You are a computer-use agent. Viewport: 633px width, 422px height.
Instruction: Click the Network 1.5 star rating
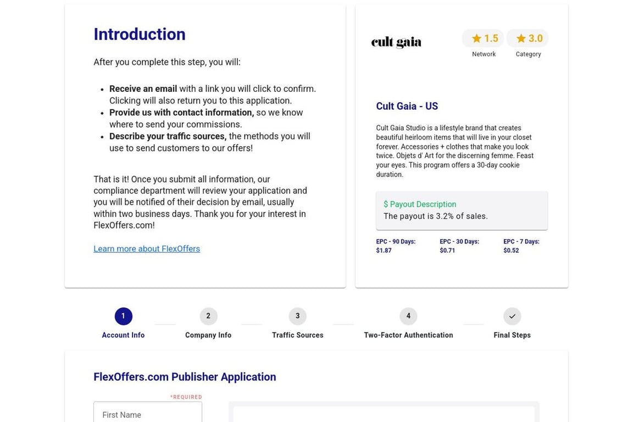click(484, 38)
